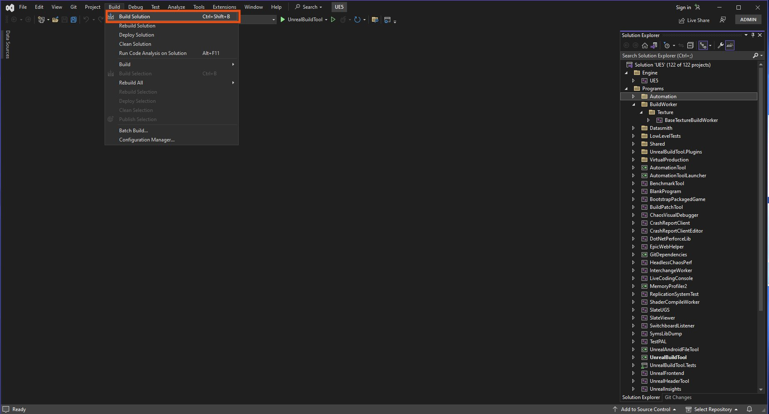
Task: Collapse the Programs folder
Action: click(626, 89)
